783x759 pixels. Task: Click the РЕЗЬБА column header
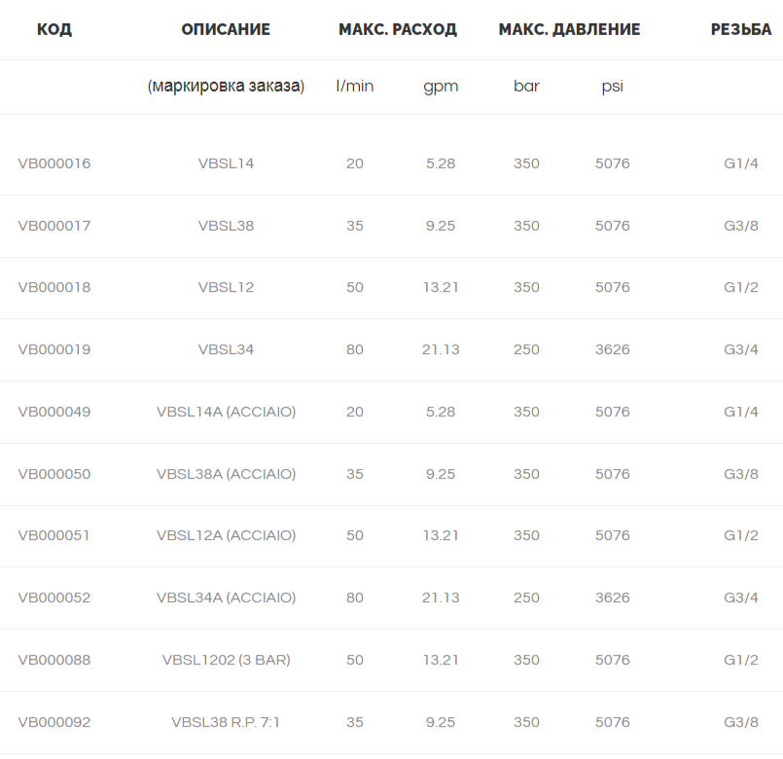[x=741, y=29]
